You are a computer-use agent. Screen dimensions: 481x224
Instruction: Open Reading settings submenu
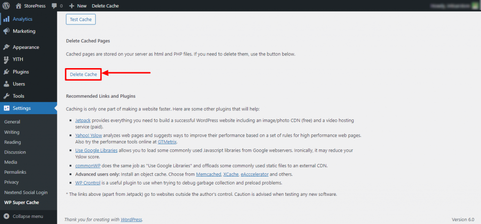13,142
